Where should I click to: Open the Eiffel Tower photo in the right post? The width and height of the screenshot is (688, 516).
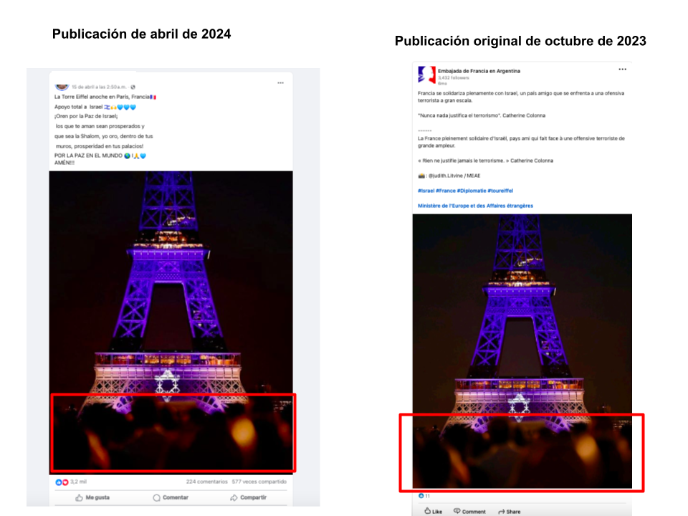click(x=522, y=351)
